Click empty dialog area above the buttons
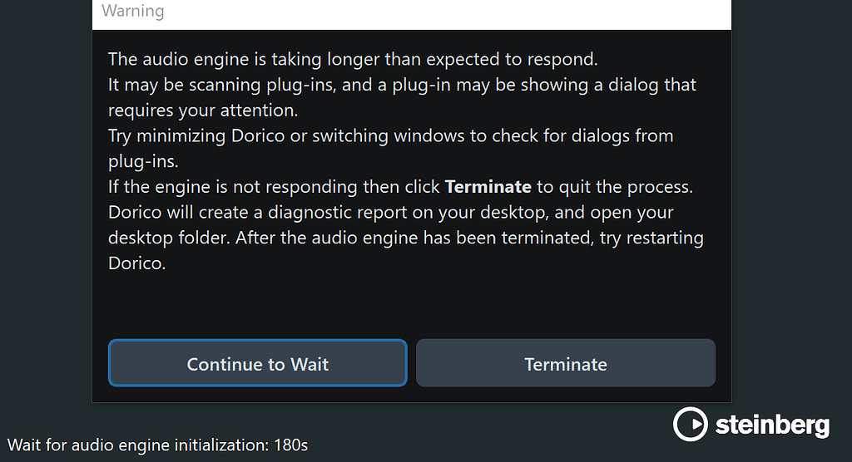Image resolution: width=852 pixels, height=462 pixels. point(411,305)
